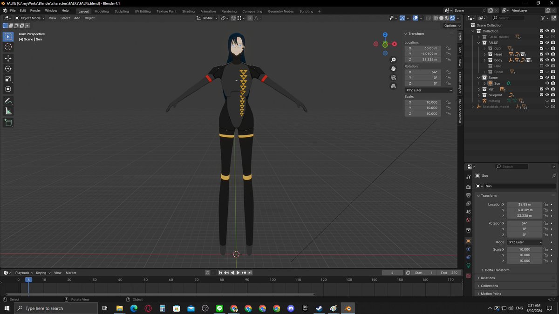The height and width of the screenshot is (314, 559).
Task: Hide the Body collection in viewport
Action: (547, 60)
